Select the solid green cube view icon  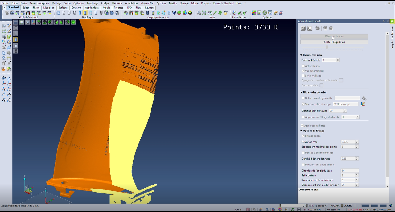coord(73,22)
